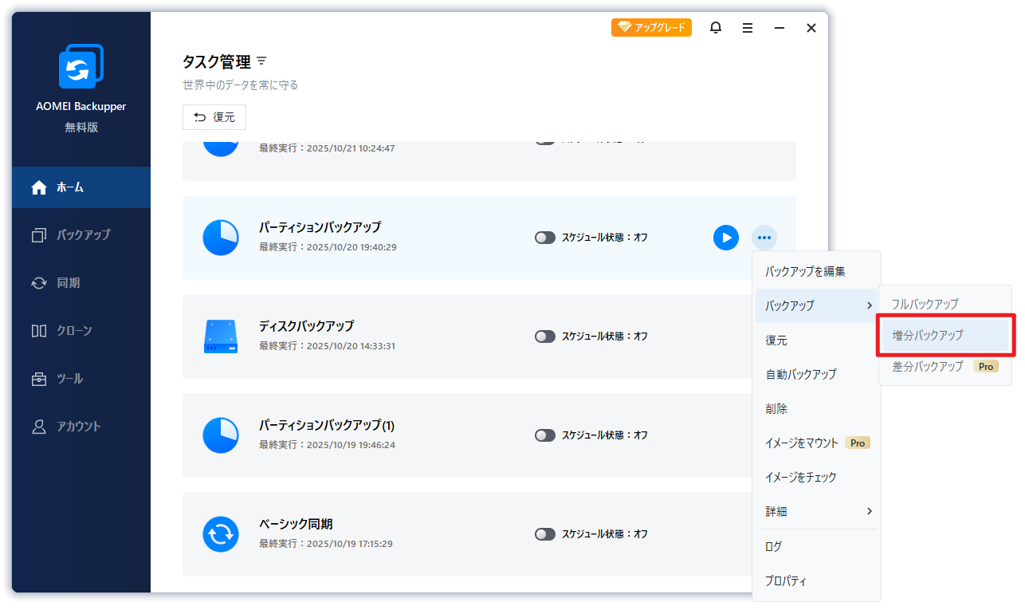
Task: Click the three-dot more options button
Action: point(764,238)
